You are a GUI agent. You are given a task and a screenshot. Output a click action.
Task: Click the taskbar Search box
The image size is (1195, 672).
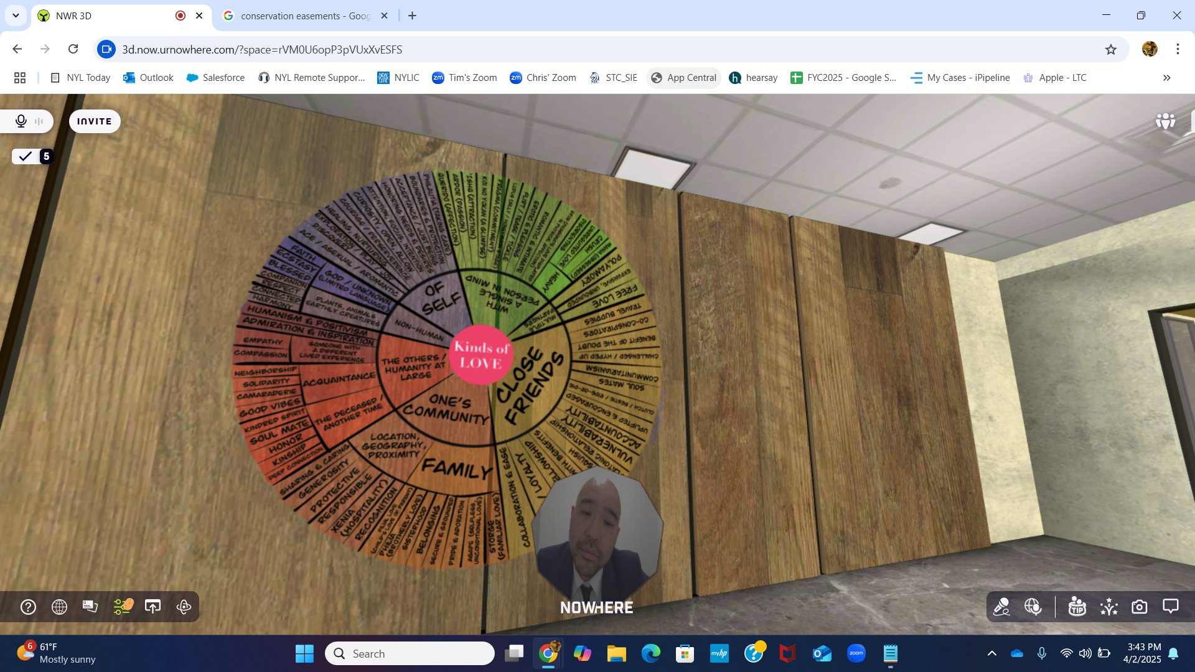pos(410,653)
